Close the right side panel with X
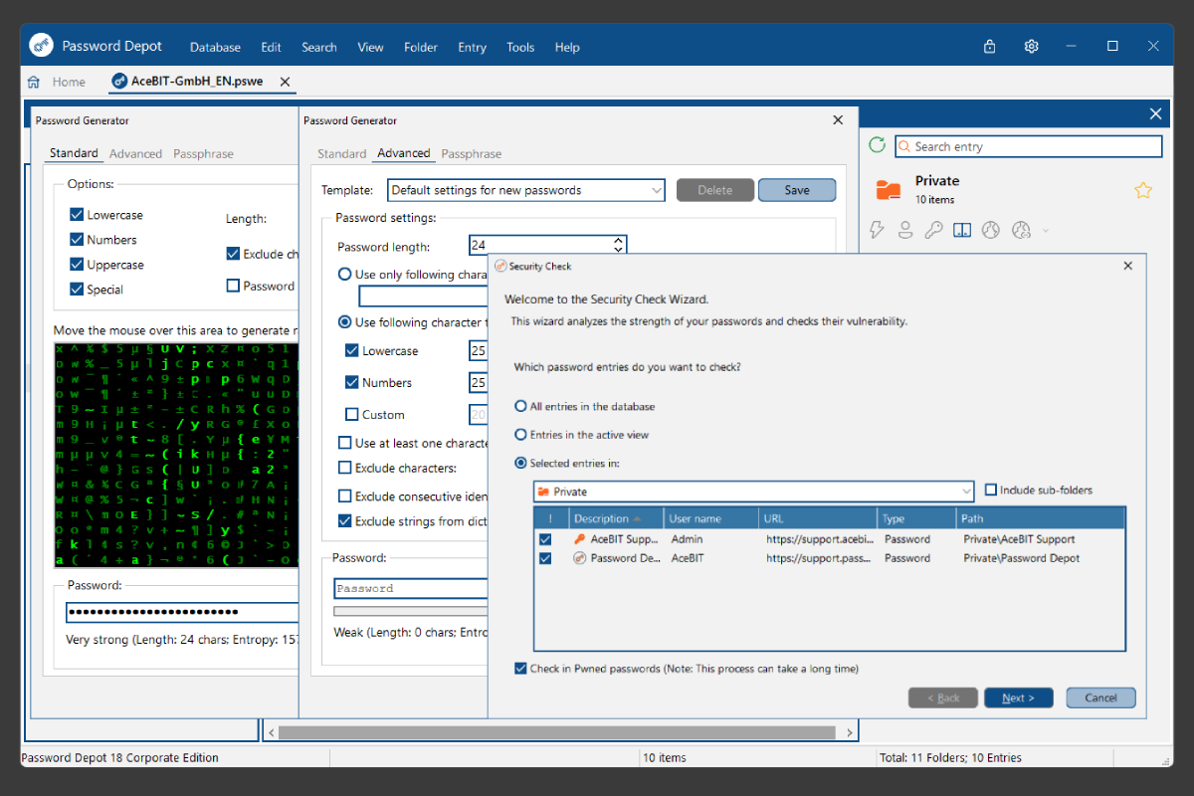1194x796 pixels. point(1155,114)
